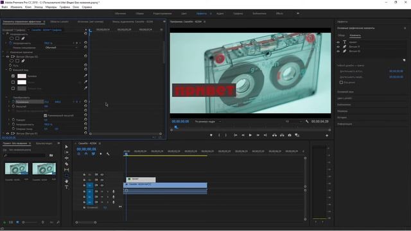
Task: Add a marker in the program monitor
Action: (211, 135)
